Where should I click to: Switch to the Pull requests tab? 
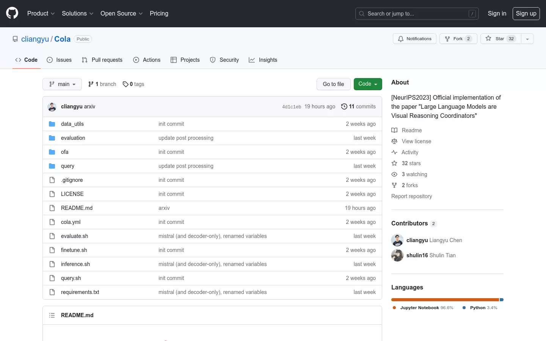click(102, 60)
